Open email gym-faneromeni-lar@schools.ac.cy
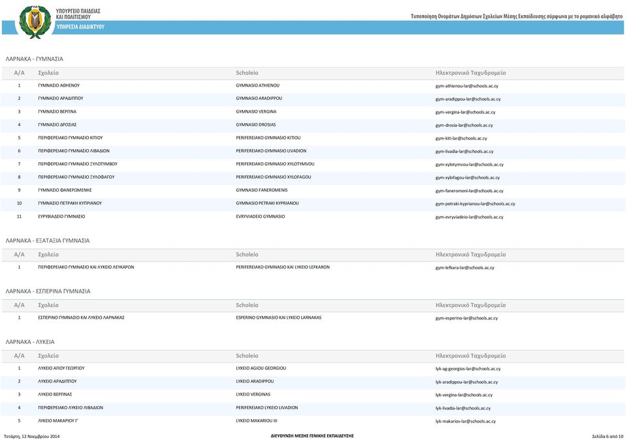This screenshot has height=440, width=627. pyautogui.click(x=470, y=191)
